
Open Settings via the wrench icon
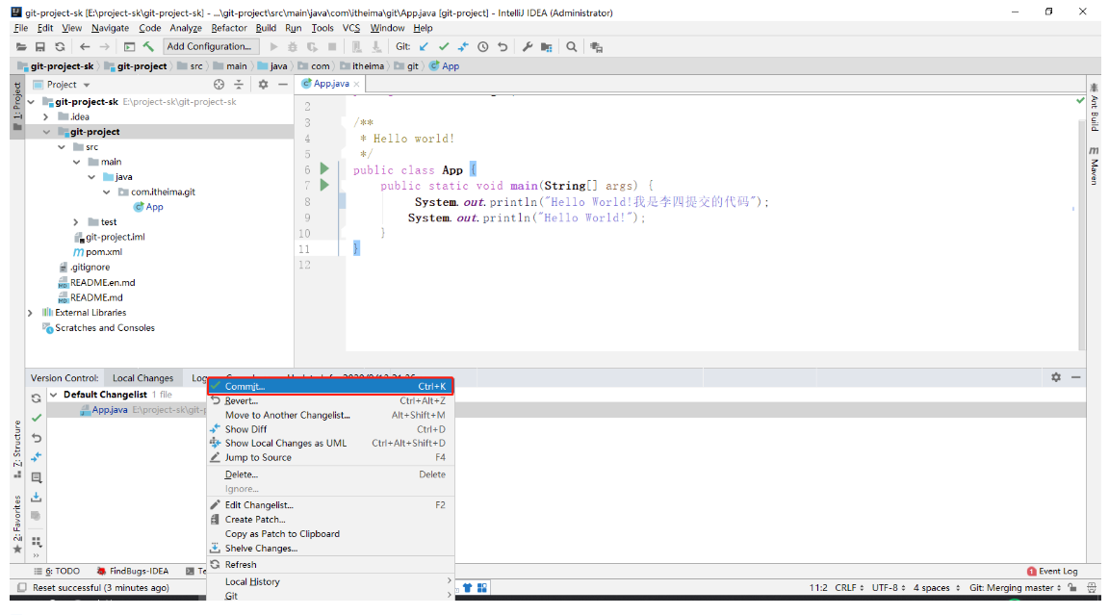(528, 46)
